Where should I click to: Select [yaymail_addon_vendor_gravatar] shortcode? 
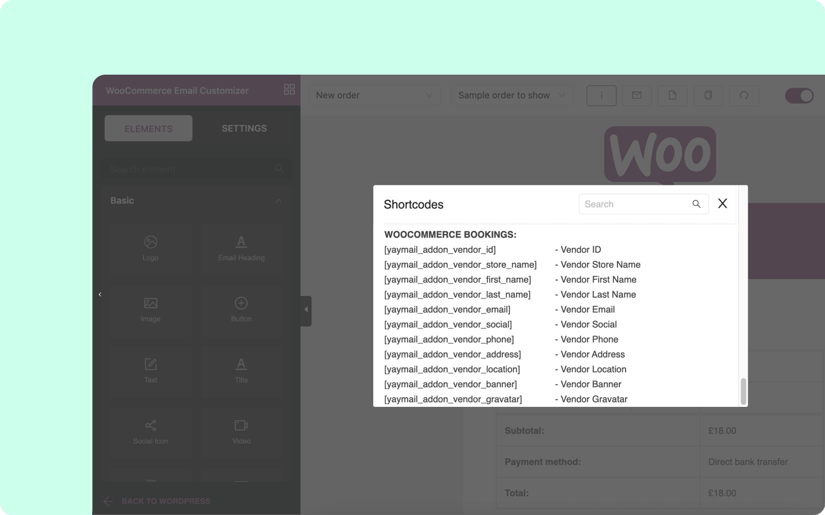tap(453, 399)
